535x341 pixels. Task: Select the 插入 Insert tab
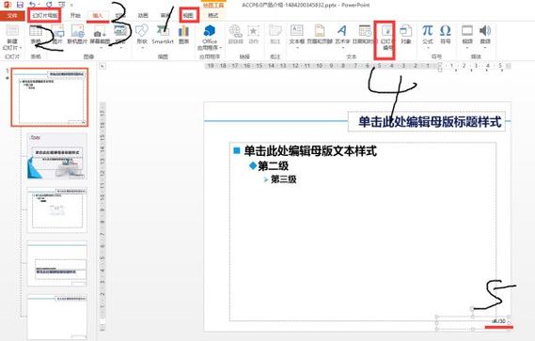[x=98, y=16]
